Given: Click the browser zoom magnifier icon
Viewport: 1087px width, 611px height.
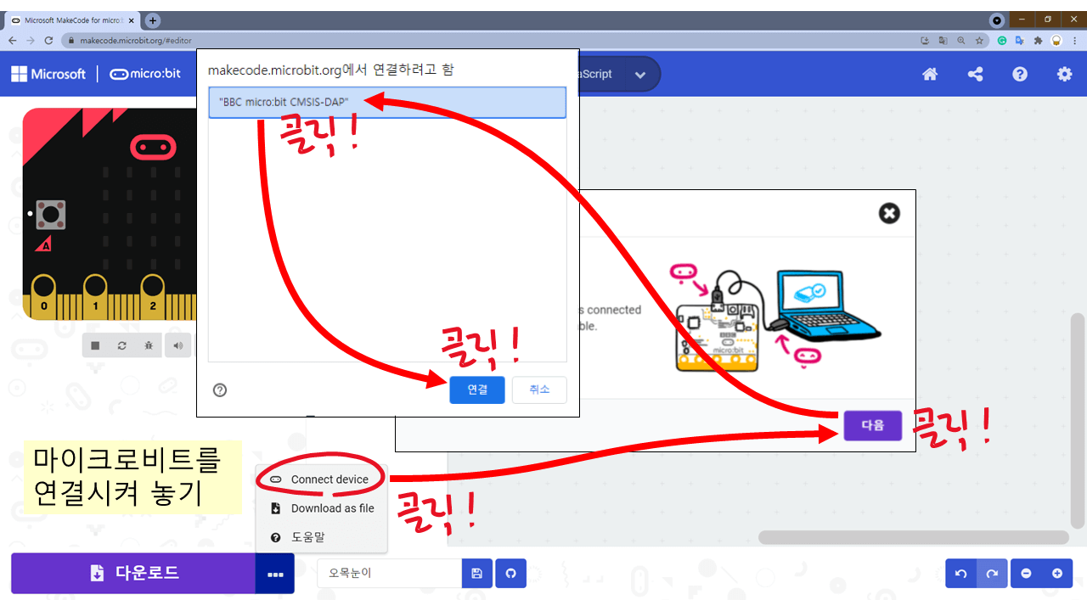Looking at the screenshot, I should tap(960, 40).
